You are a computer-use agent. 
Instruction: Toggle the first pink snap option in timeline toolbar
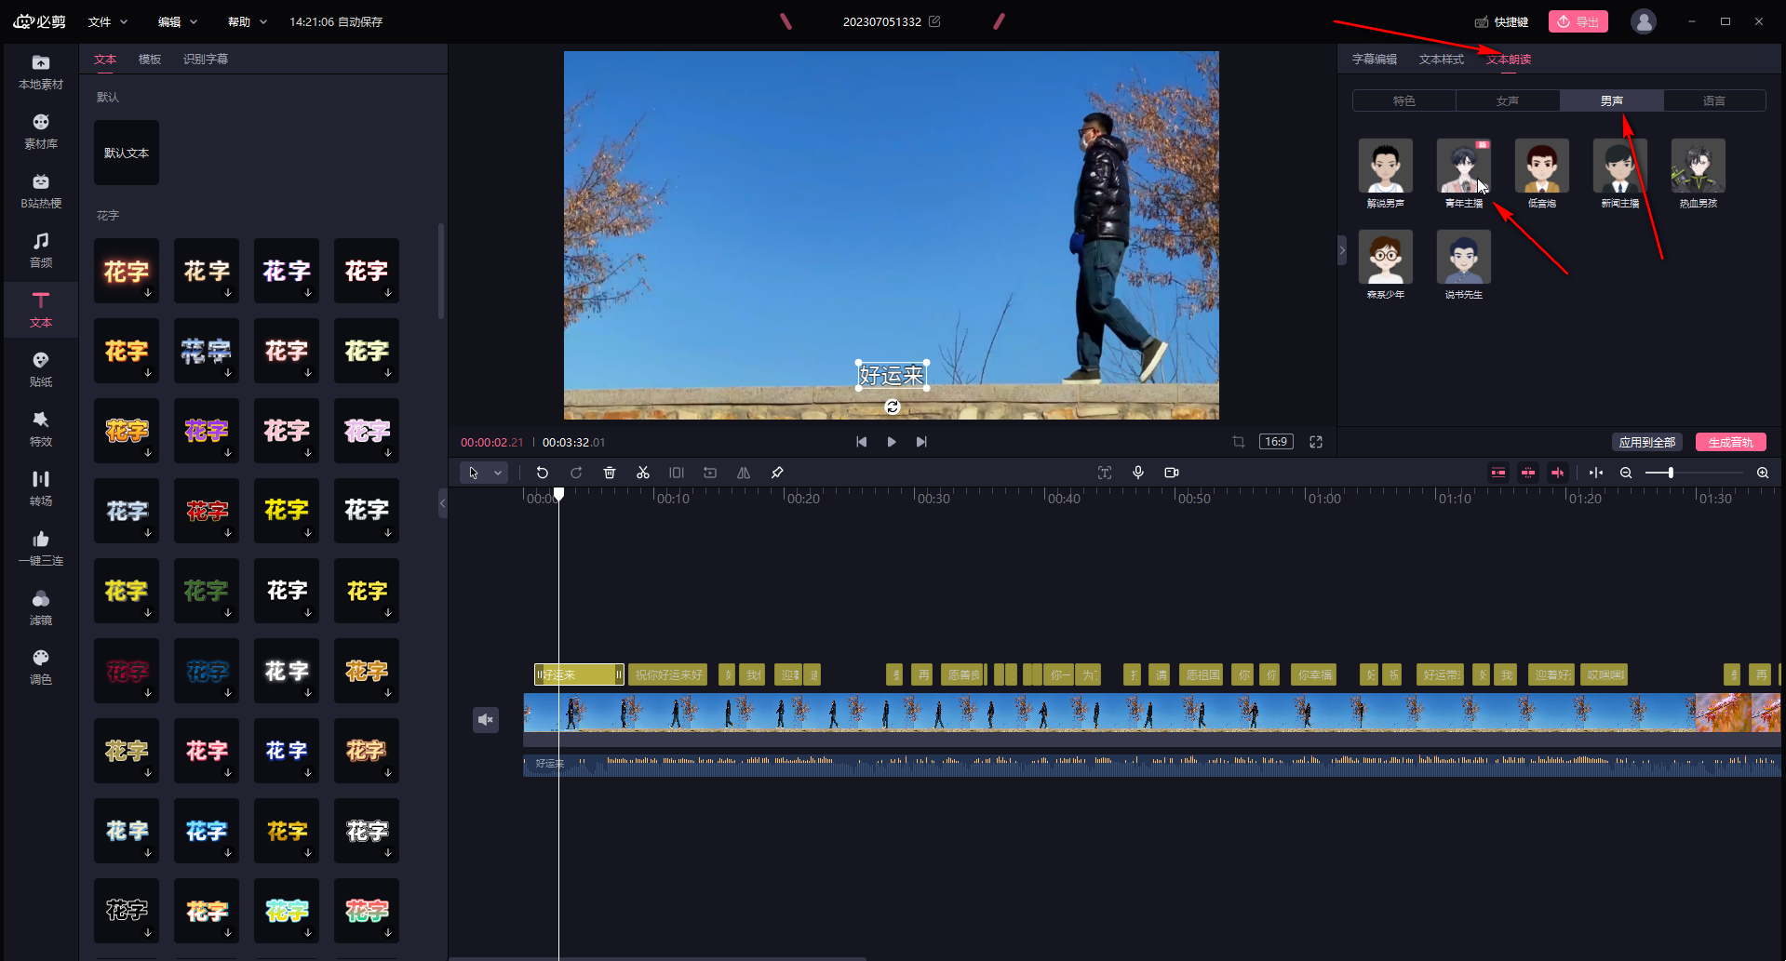[1498, 473]
